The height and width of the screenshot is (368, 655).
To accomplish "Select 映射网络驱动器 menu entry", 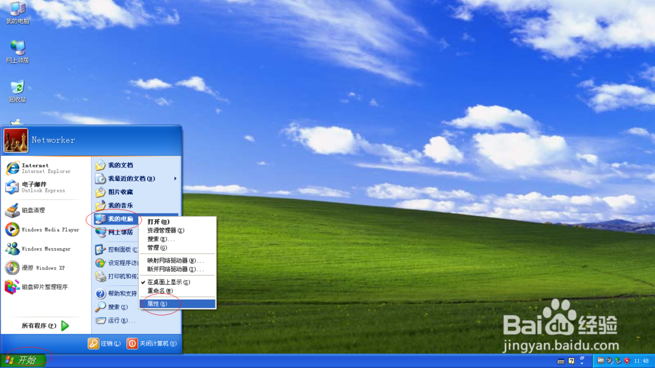I will click(178, 260).
